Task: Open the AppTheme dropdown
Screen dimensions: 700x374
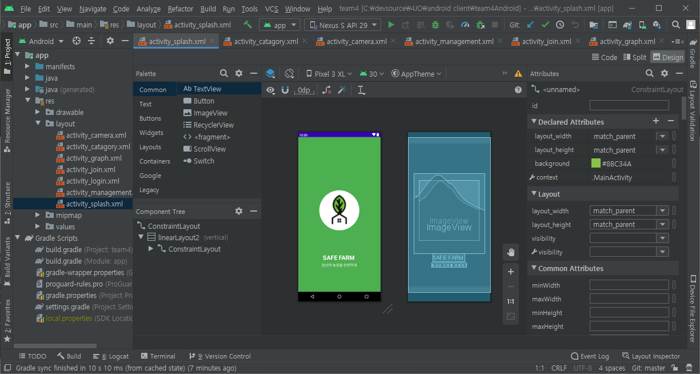Action: 417,74
